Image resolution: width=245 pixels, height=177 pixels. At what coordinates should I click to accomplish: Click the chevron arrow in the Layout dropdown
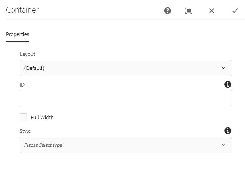click(x=223, y=68)
